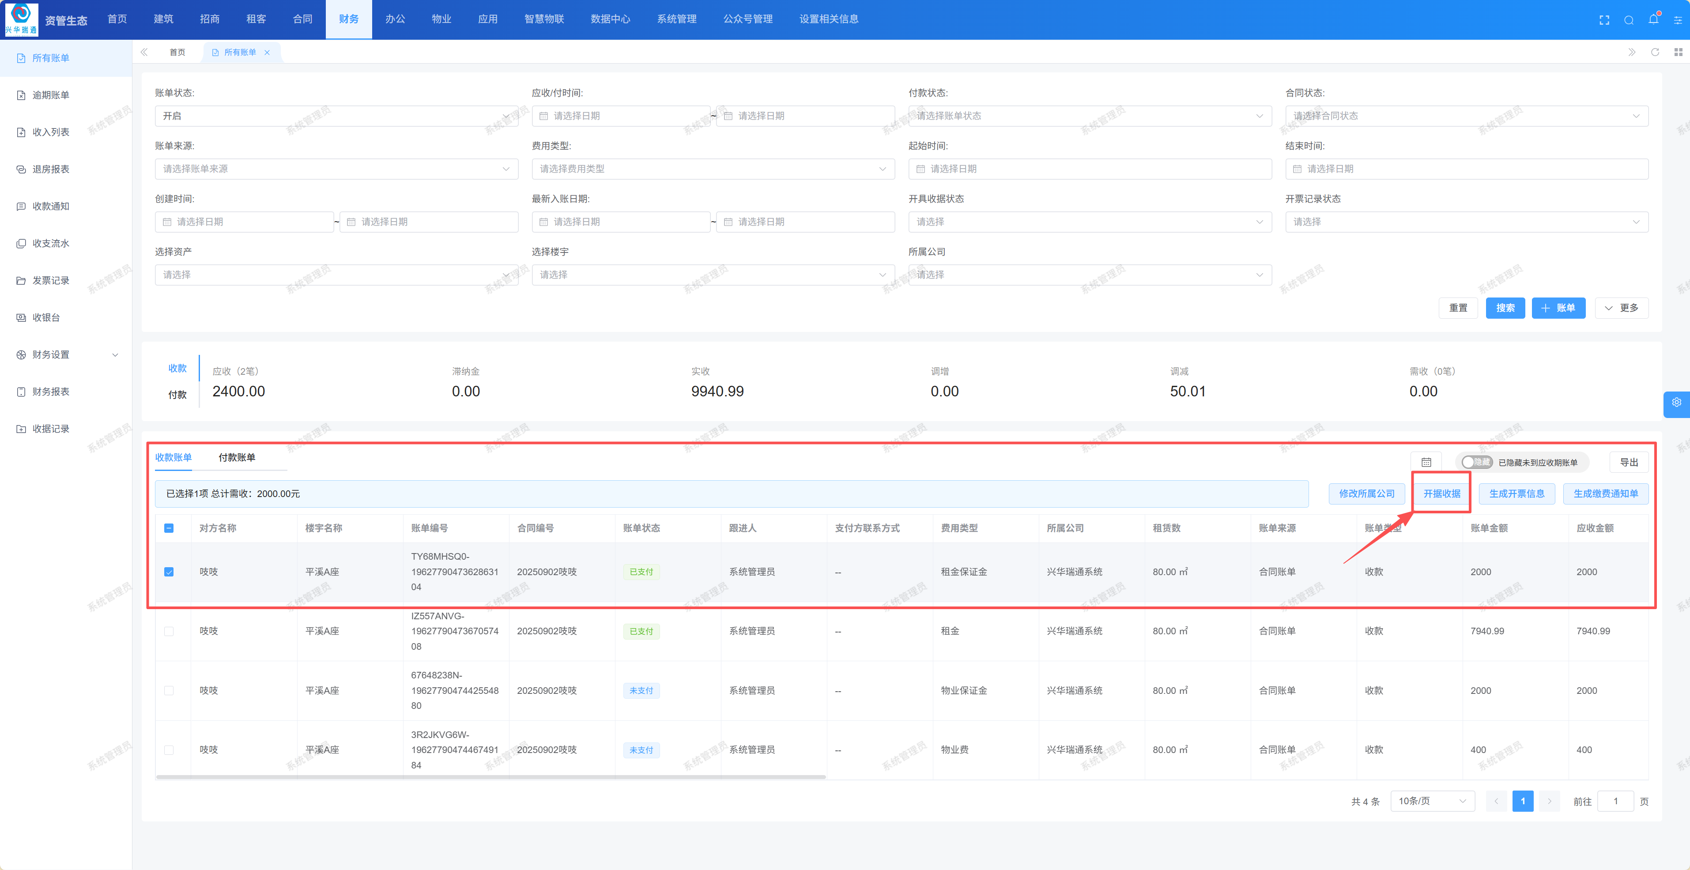1690x870 pixels.
Task: Open the 合同 top menu item
Action: click(x=302, y=19)
